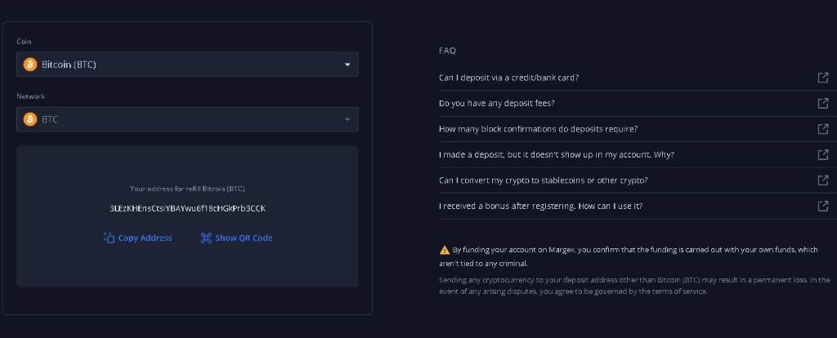
Task: Click the copy icon beside Copy Address
Action: pyautogui.click(x=109, y=238)
